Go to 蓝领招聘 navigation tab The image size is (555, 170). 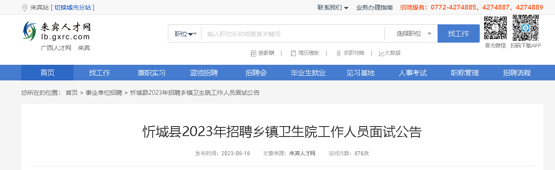click(x=204, y=73)
